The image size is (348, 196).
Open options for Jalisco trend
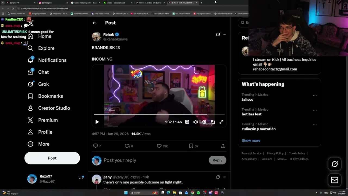315,95
